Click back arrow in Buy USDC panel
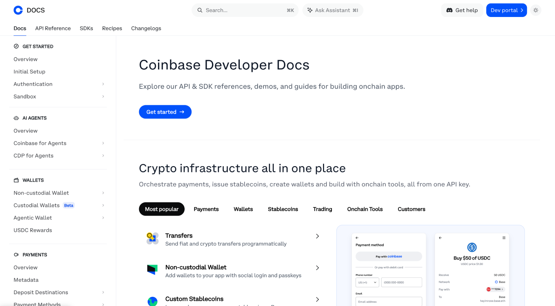 pos(440,238)
